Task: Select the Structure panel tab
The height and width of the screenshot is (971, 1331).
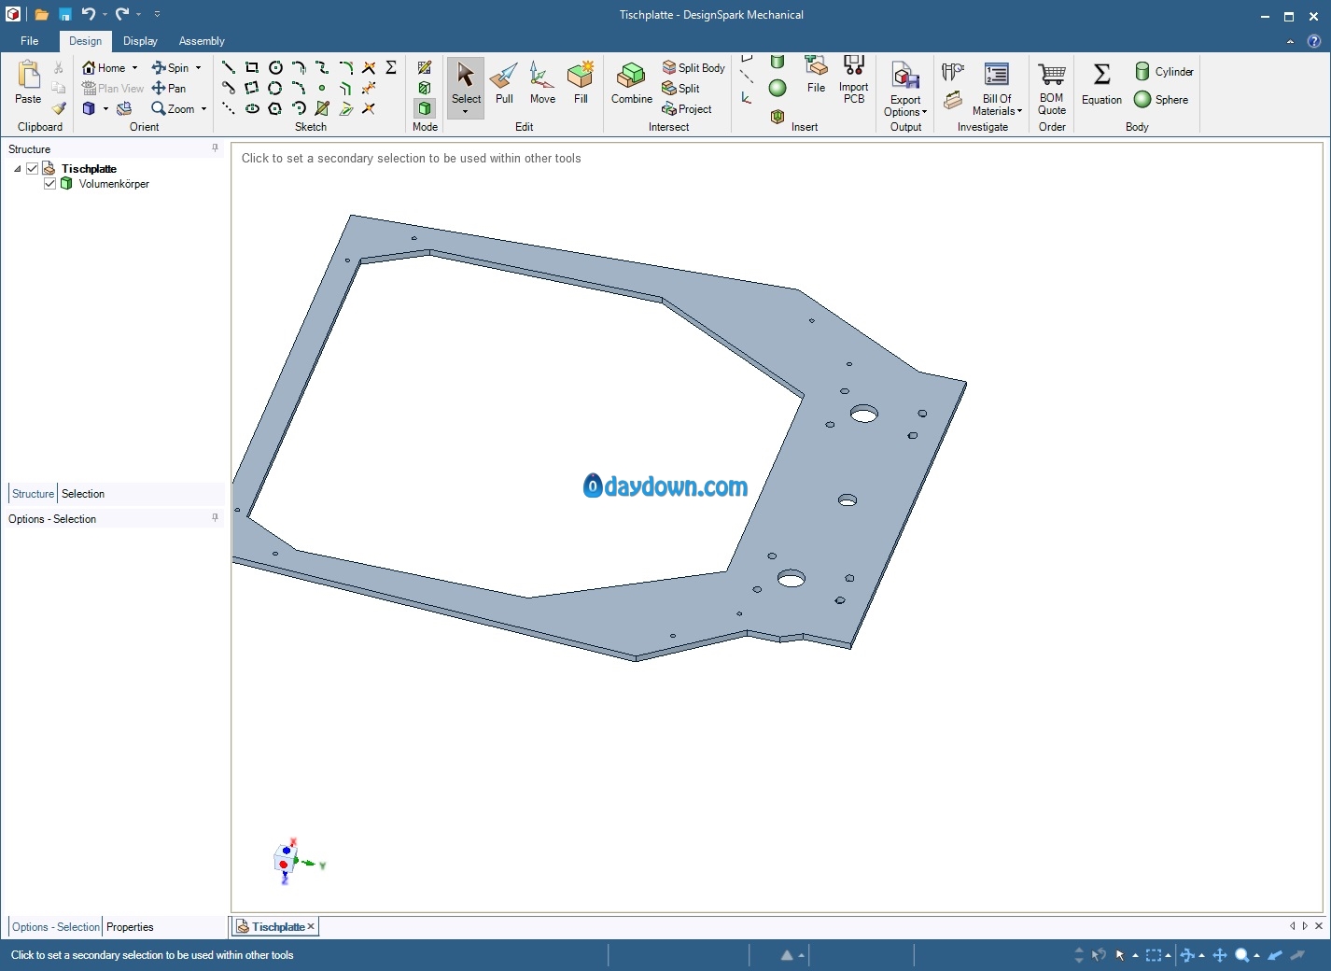Action: coord(33,494)
